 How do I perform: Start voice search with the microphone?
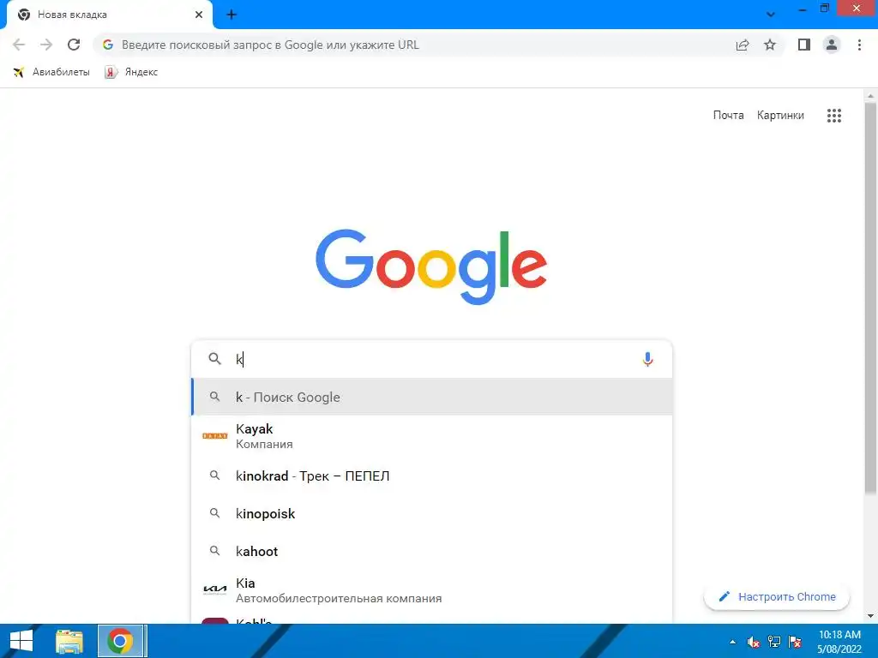click(647, 359)
